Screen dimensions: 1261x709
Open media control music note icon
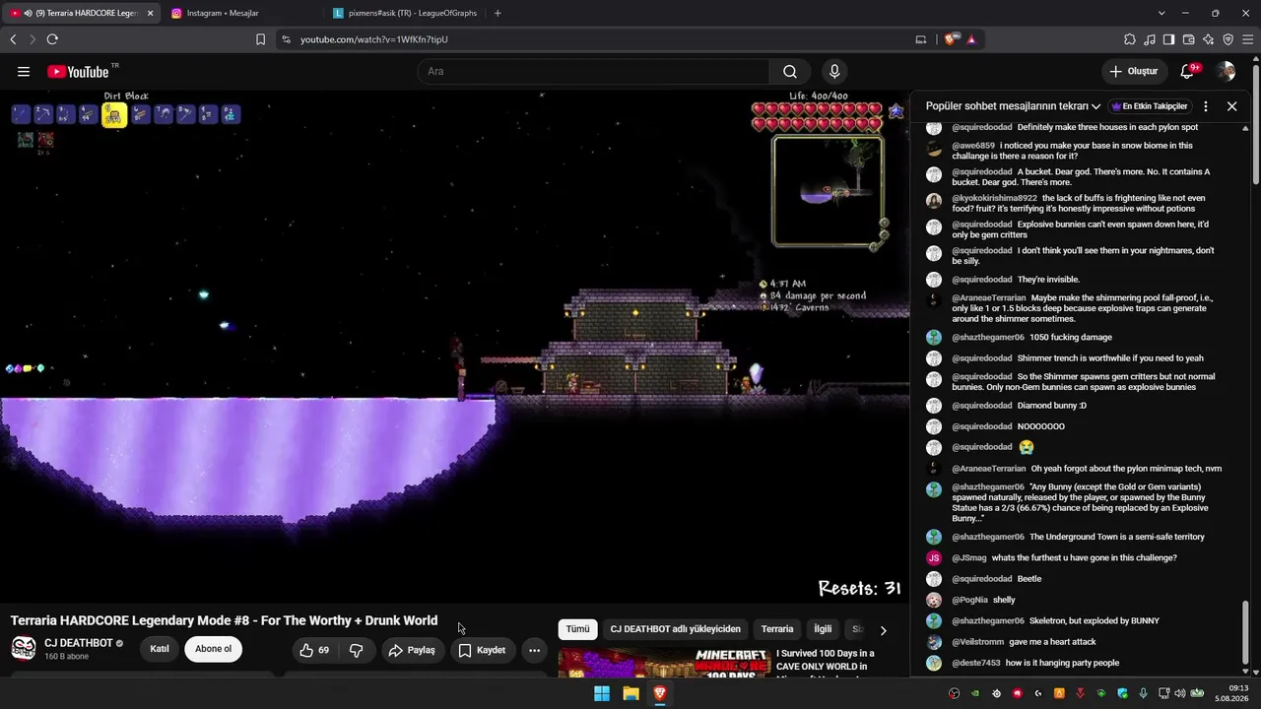point(1150,39)
